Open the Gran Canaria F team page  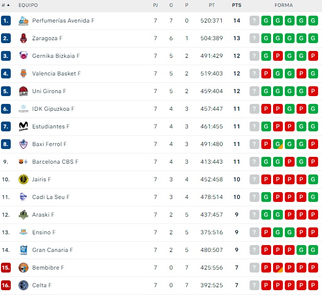pyautogui.click(x=52, y=250)
